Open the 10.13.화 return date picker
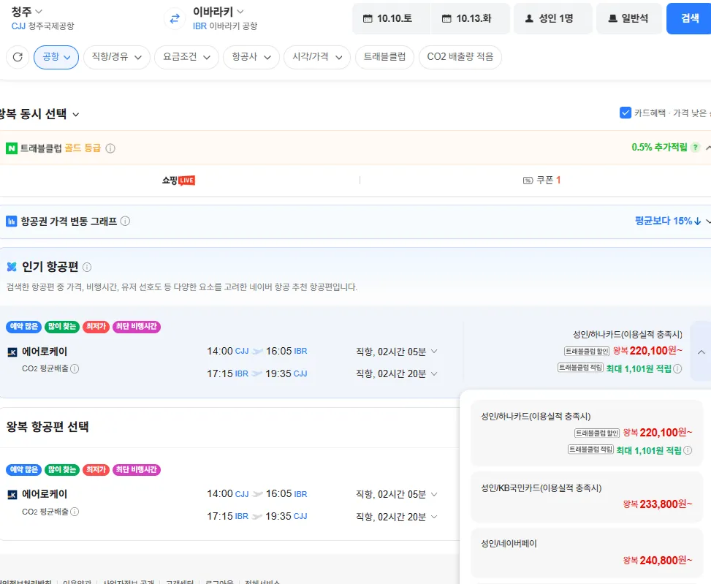This screenshot has height=584, width=711. [470, 18]
